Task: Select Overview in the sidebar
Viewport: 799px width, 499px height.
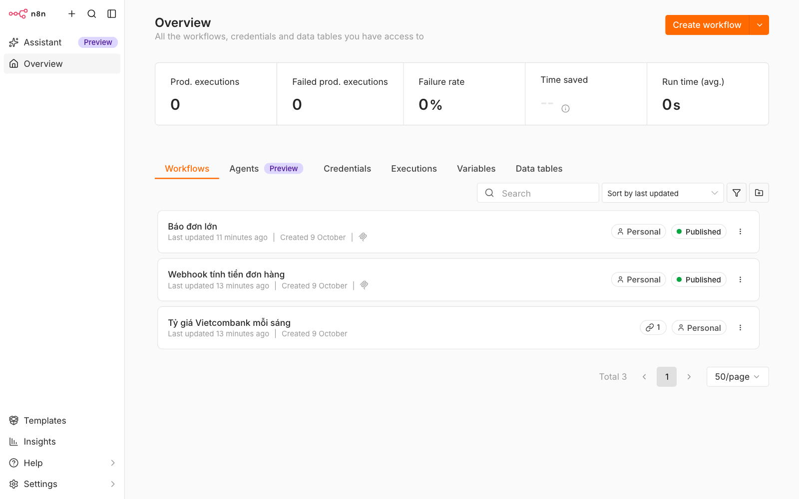Action: point(62,64)
